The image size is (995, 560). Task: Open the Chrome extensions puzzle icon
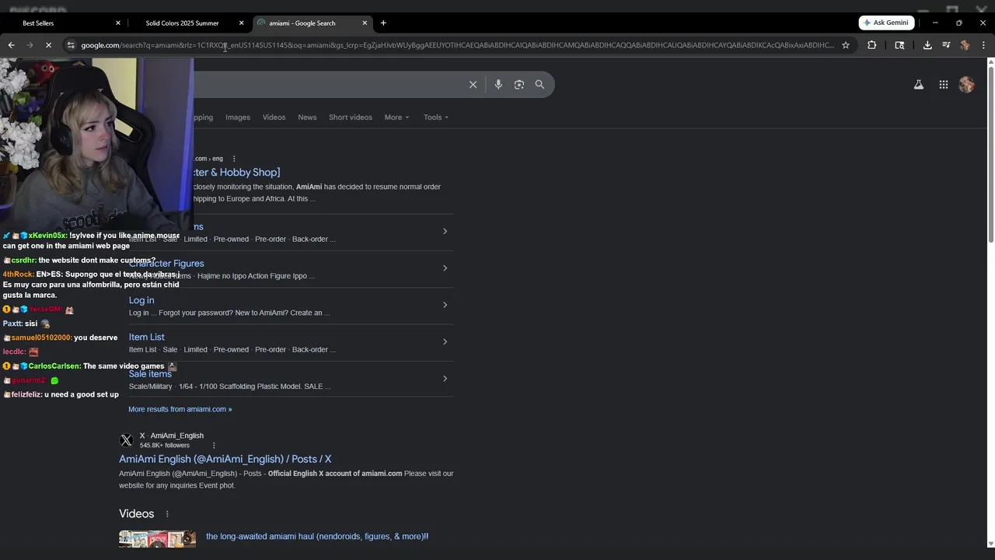pos(871,45)
